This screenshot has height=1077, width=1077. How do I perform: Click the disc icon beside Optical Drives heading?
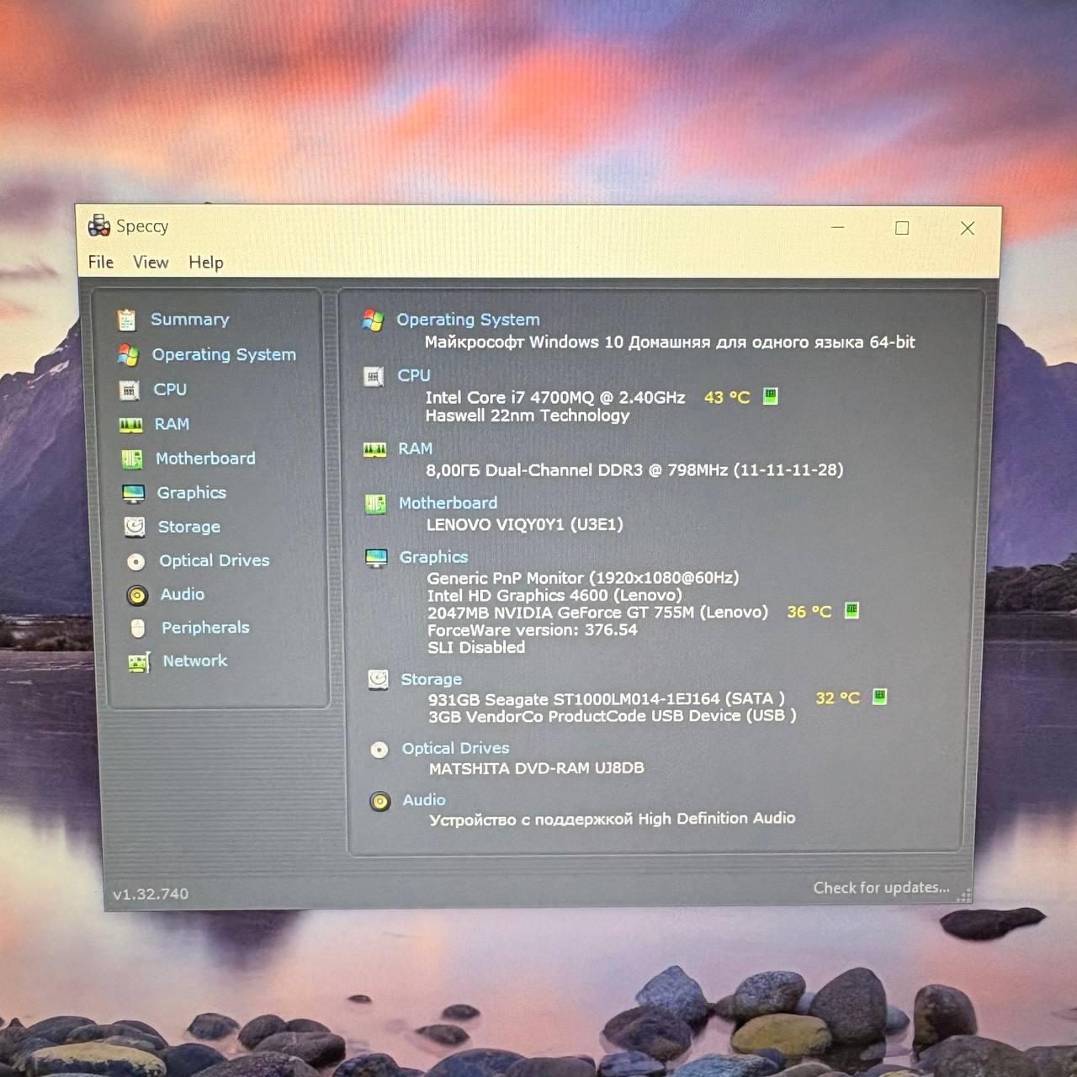[x=379, y=749]
